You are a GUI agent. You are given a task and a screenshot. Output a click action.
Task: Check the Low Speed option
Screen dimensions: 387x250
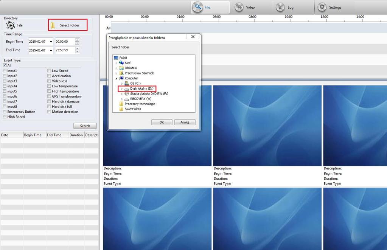click(x=49, y=71)
